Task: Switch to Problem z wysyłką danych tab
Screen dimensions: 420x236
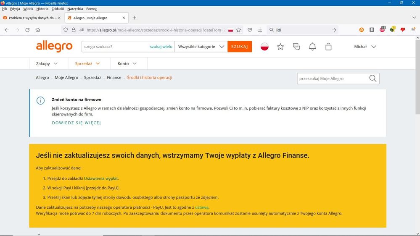Action: [32, 18]
